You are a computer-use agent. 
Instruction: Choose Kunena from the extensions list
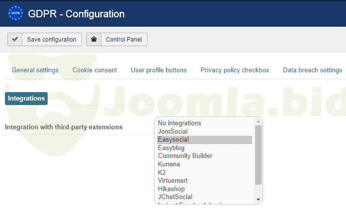[x=169, y=164]
